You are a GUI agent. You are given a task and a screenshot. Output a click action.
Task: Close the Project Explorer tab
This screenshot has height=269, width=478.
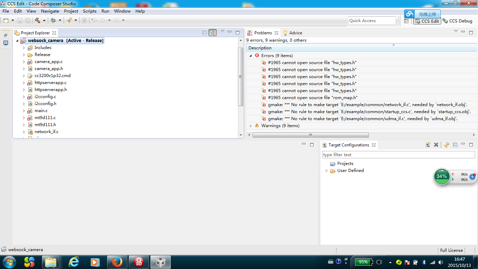[54, 33]
